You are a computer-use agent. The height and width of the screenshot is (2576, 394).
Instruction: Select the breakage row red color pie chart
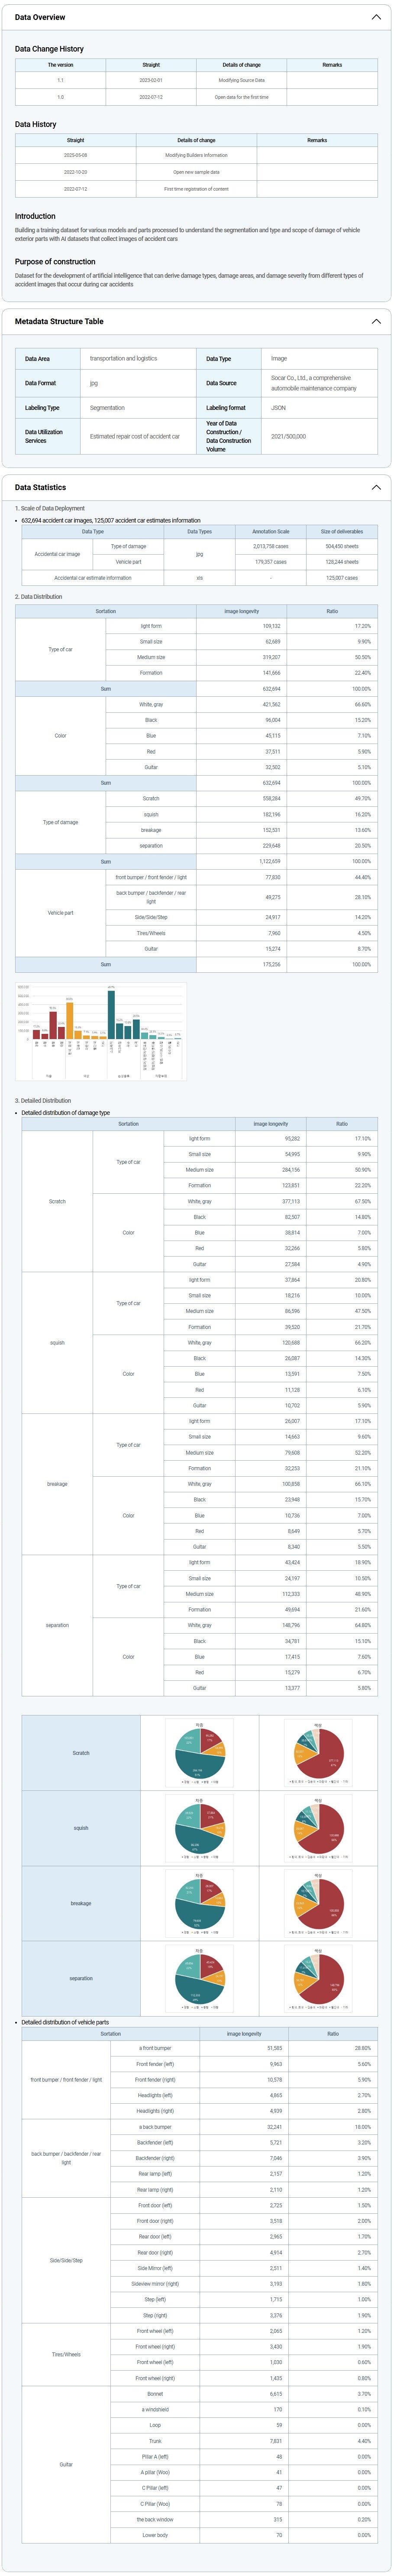pyautogui.click(x=318, y=1903)
